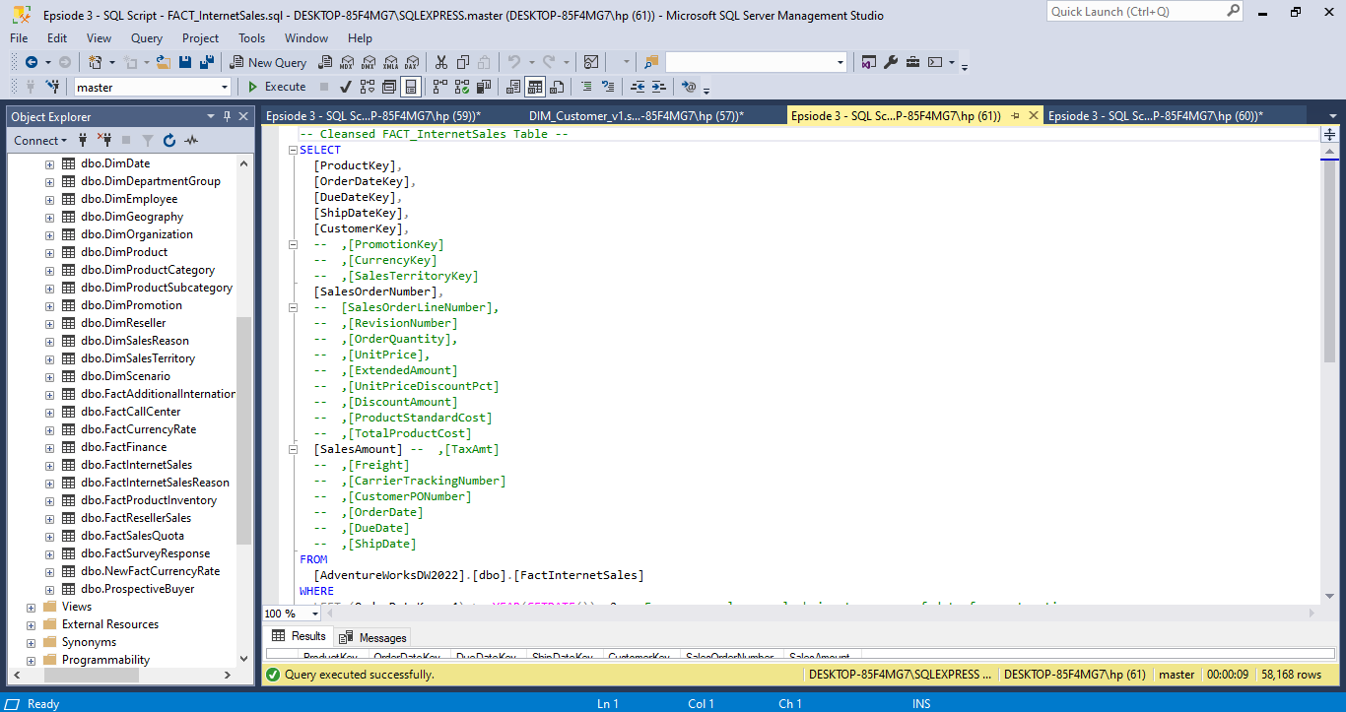Click the New Query button
The width and height of the screenshot is (1346, 712).
pyautogui.click(x=268, y=62)
